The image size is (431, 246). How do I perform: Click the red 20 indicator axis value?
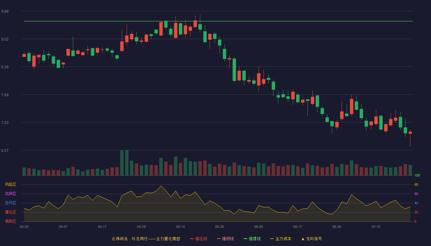(416, 212)
